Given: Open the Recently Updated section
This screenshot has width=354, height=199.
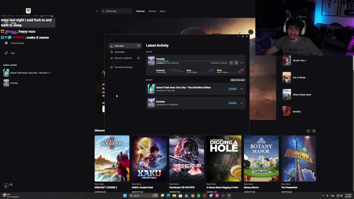Looking at the screenshot, I should (x=125, y=58).
